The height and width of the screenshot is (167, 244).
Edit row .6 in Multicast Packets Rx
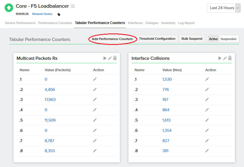tap(95, 130)
